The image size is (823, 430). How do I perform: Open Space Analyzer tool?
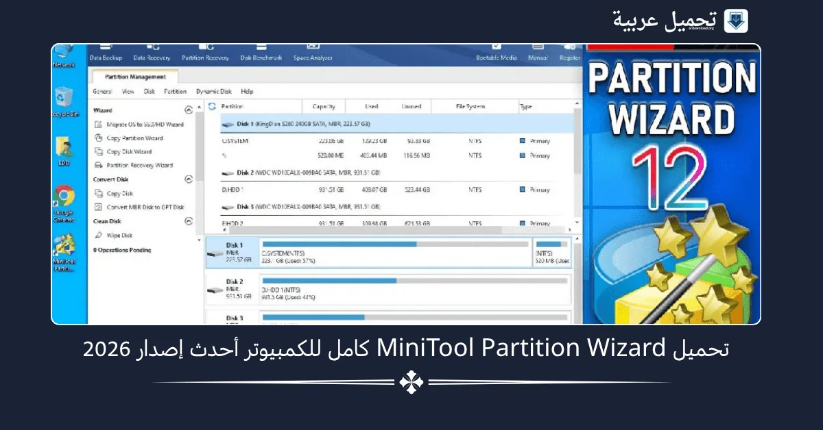pyautogui.click(x=313, y=53)
